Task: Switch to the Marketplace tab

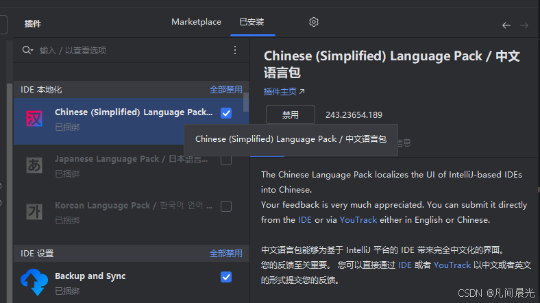Action: point(196,22)
